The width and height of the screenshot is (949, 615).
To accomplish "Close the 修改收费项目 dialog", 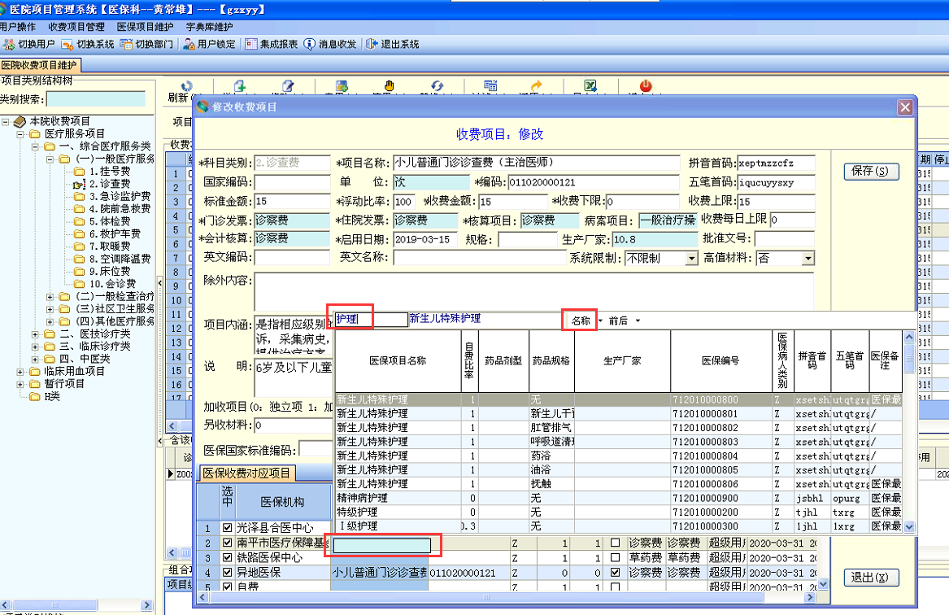I will click(905, 107).
